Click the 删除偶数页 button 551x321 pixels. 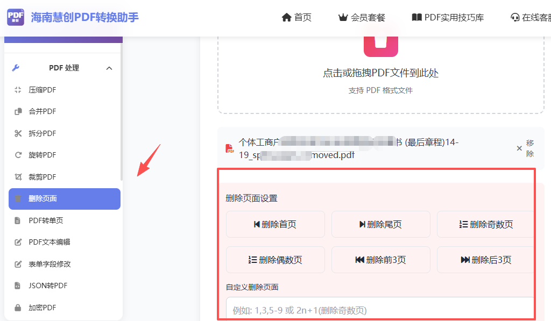click(275, 260)
